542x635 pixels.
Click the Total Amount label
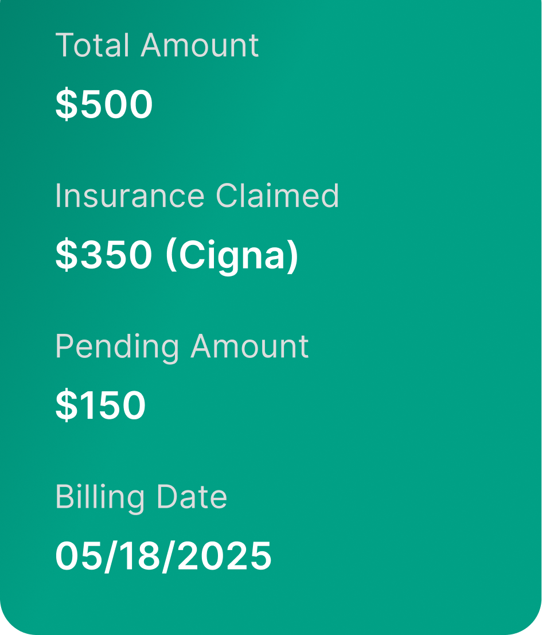(x=157, y=45)
